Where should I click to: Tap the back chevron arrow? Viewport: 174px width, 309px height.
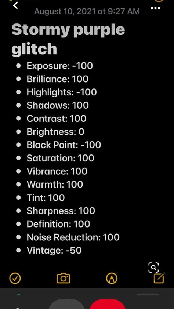pyautogui.click(x=15, y=5)
